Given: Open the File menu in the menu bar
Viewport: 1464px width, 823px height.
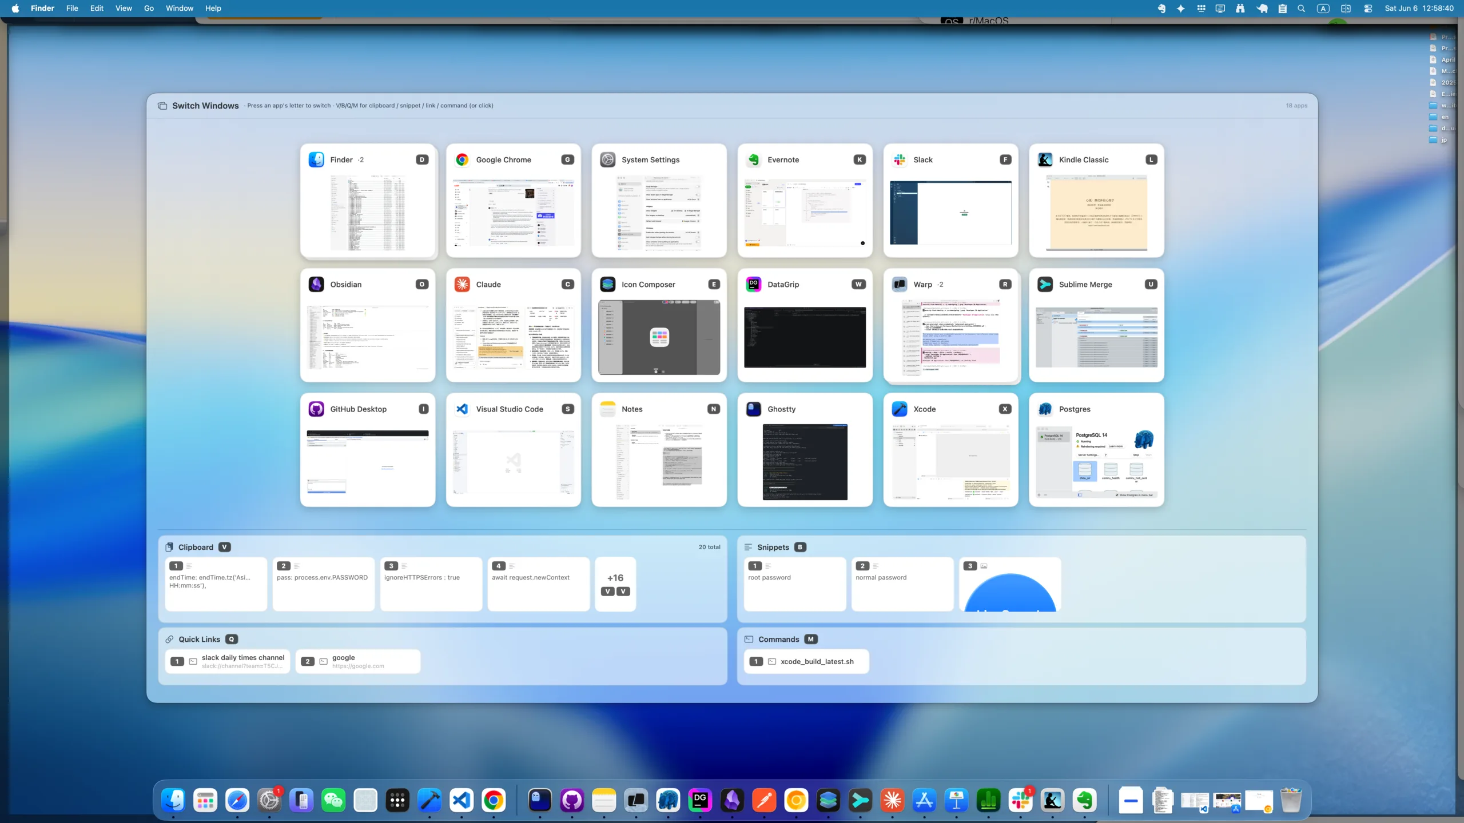Looking at the screenshot, I should click(72, 8).
